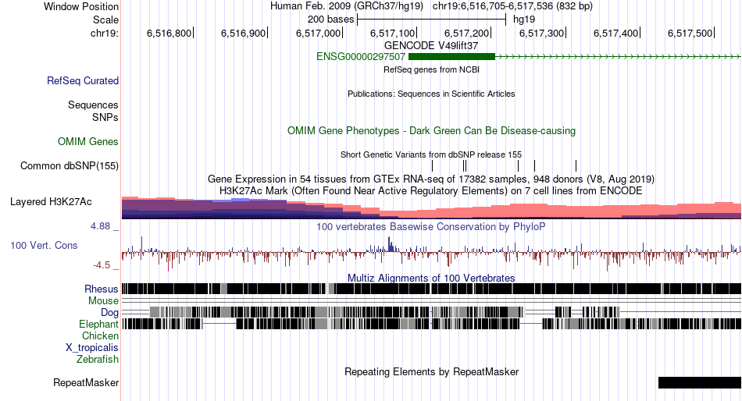The height and width of the screenshot is (401, 742).
Task: Click the black RepeatMasker element bar
Action: click(x=700, y=382)
